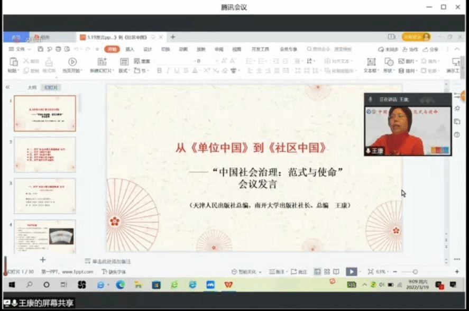Open WPS from the Windows taskbar

click(228, 285)
